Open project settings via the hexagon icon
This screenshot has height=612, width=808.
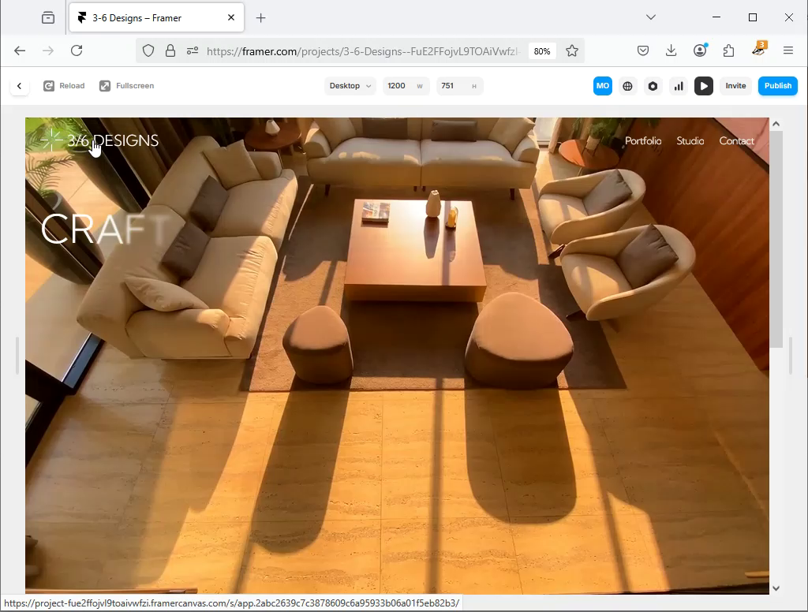tap(653, 85)
